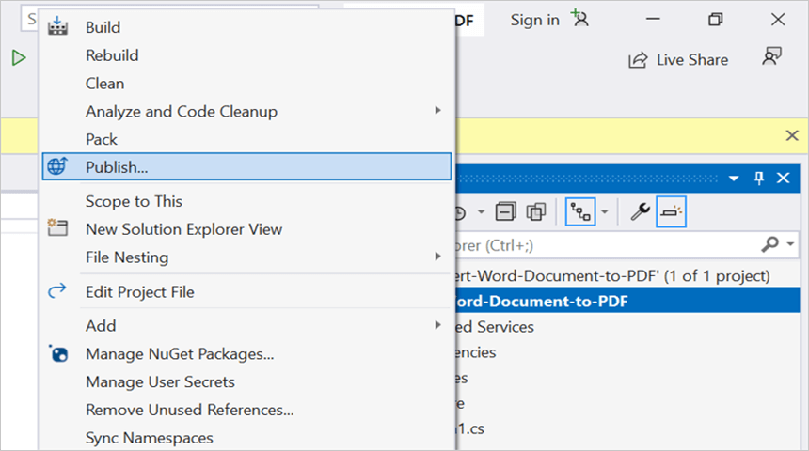
Task: Click the Edit Project File arrow icon
Action: click(56, 290)
